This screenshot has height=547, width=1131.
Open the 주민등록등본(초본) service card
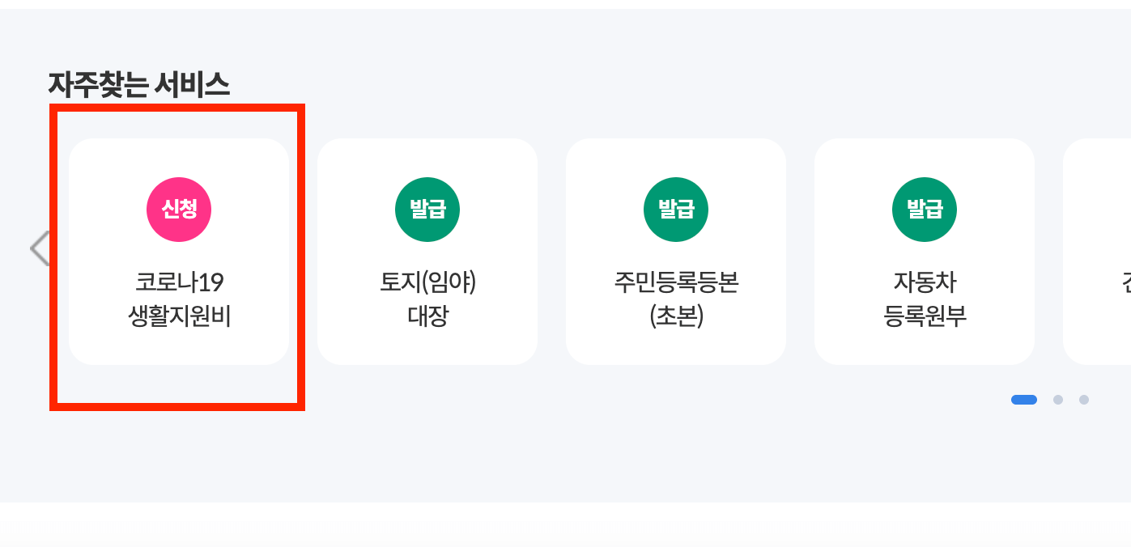676,251
